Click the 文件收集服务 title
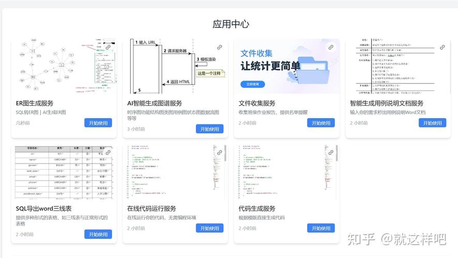 coord(257,103)
